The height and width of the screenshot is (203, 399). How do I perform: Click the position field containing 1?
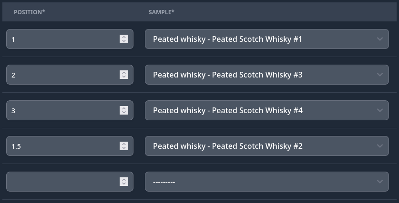[70, 39]
